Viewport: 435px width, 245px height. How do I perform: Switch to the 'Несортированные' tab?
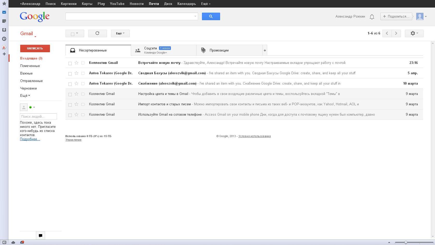click(x=98, y=50)
